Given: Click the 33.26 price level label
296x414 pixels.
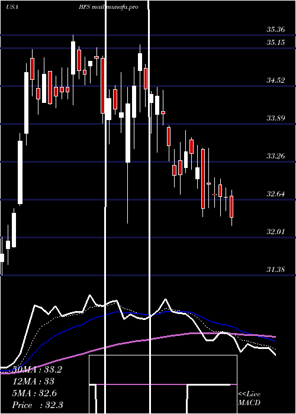Looking at the screenshot, I should (x=276, y=156).
